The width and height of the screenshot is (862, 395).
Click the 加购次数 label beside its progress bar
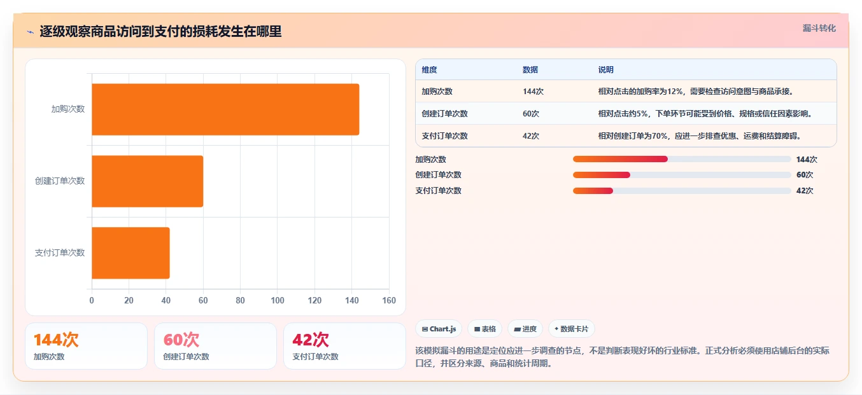[x=431, y=160]
